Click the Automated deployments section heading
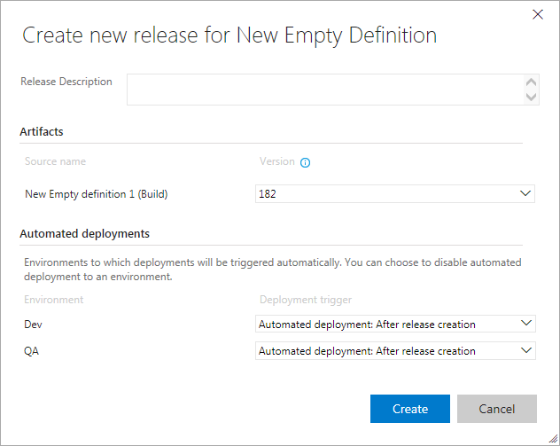The width and height of the screenshot is (560, 446). (x=85, y=234)
